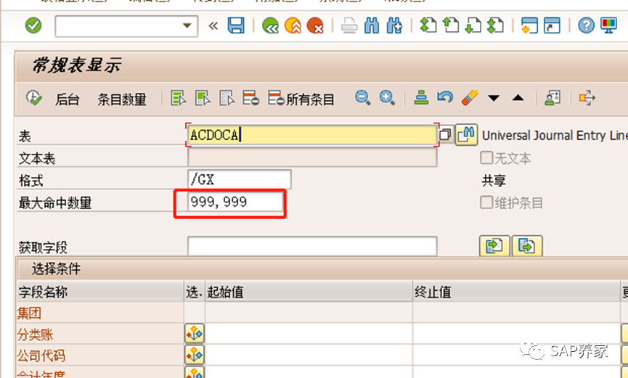Collapse the command field with the « arrows
The image size is (628, 378).
213,26
